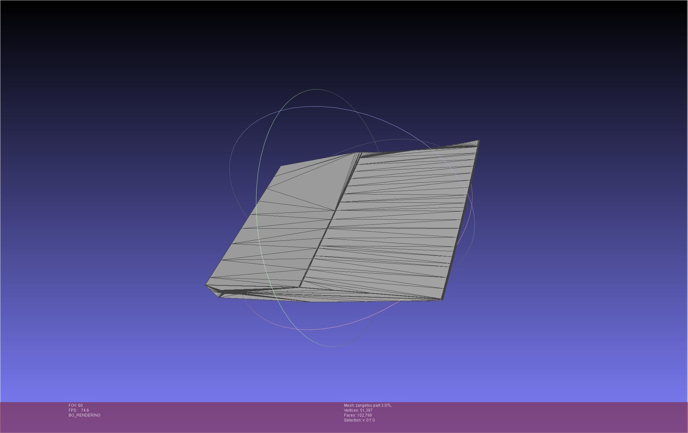Click the FOV: 60 readout
Image resolution: width=688 pixels, height=433 pixels.
click(x=75, y=405)
